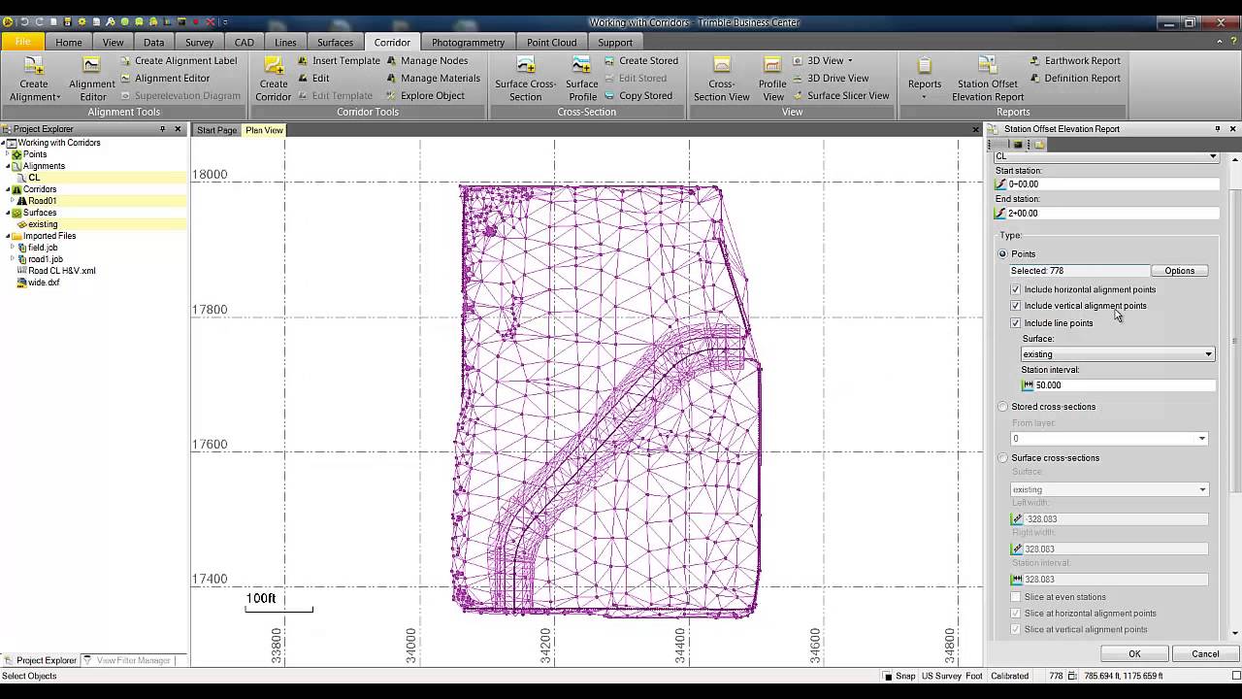Select the Stored cross-sections radio option
The height and width of the screenshot is (699, 1242).
[x=1003, y=407]
